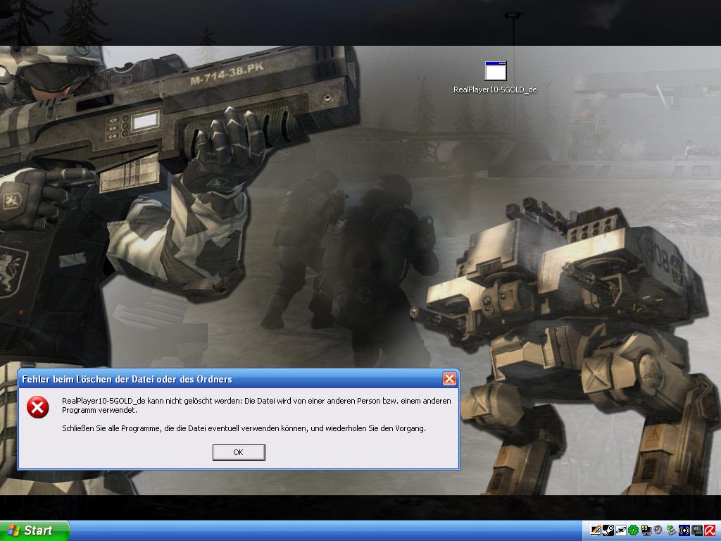Open the Windows Start menu
This screenshot has height=541, width=721.
pyautogui.click(x=35, y=530)
